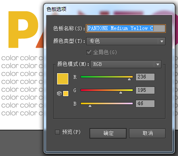Screen dimensions: 178x156
Task: Click the 颜色模式(M) label
Action: tap(73, 64)
